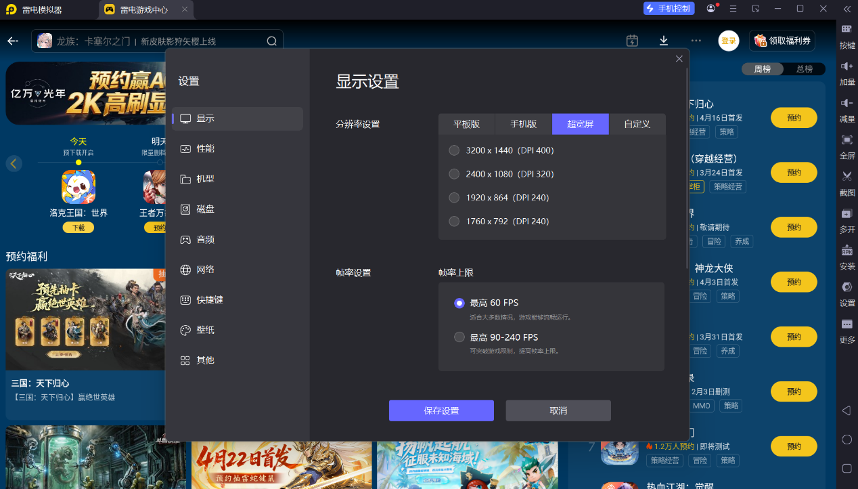Open the three-dot overflow menu in the top bar
Image resolution: width=858 pixels, height=489 pixels.
[696, 41]
